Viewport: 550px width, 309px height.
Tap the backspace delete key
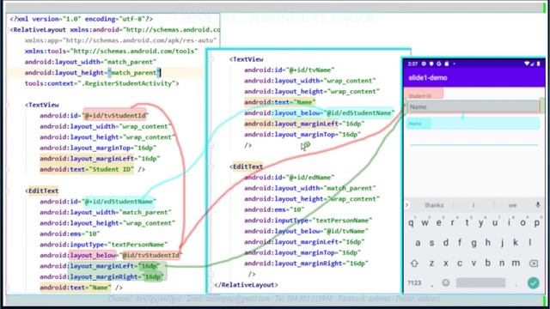click(x=534, y=264)
